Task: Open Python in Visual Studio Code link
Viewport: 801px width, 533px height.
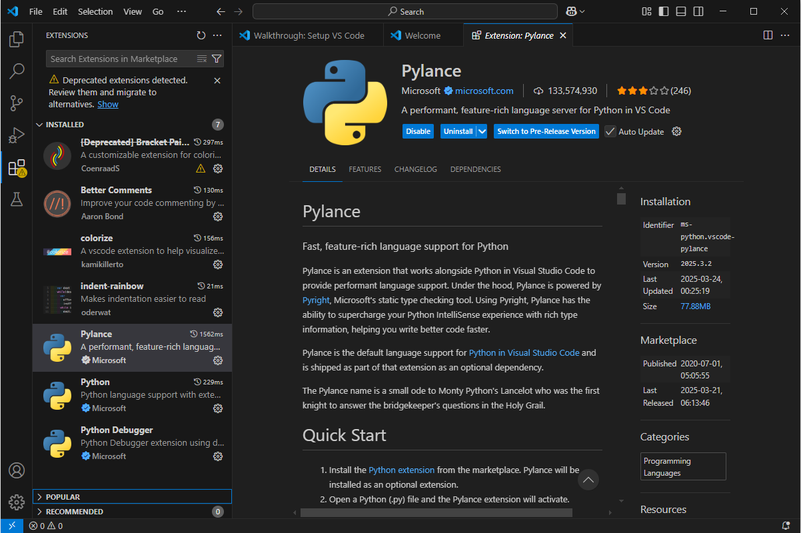Action: click(524, 352)
